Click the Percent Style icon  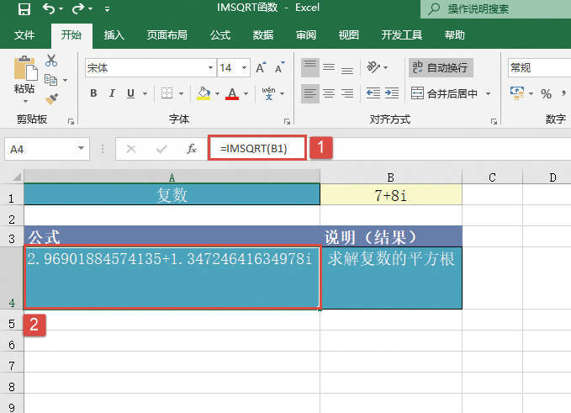[x=547, y=93]
